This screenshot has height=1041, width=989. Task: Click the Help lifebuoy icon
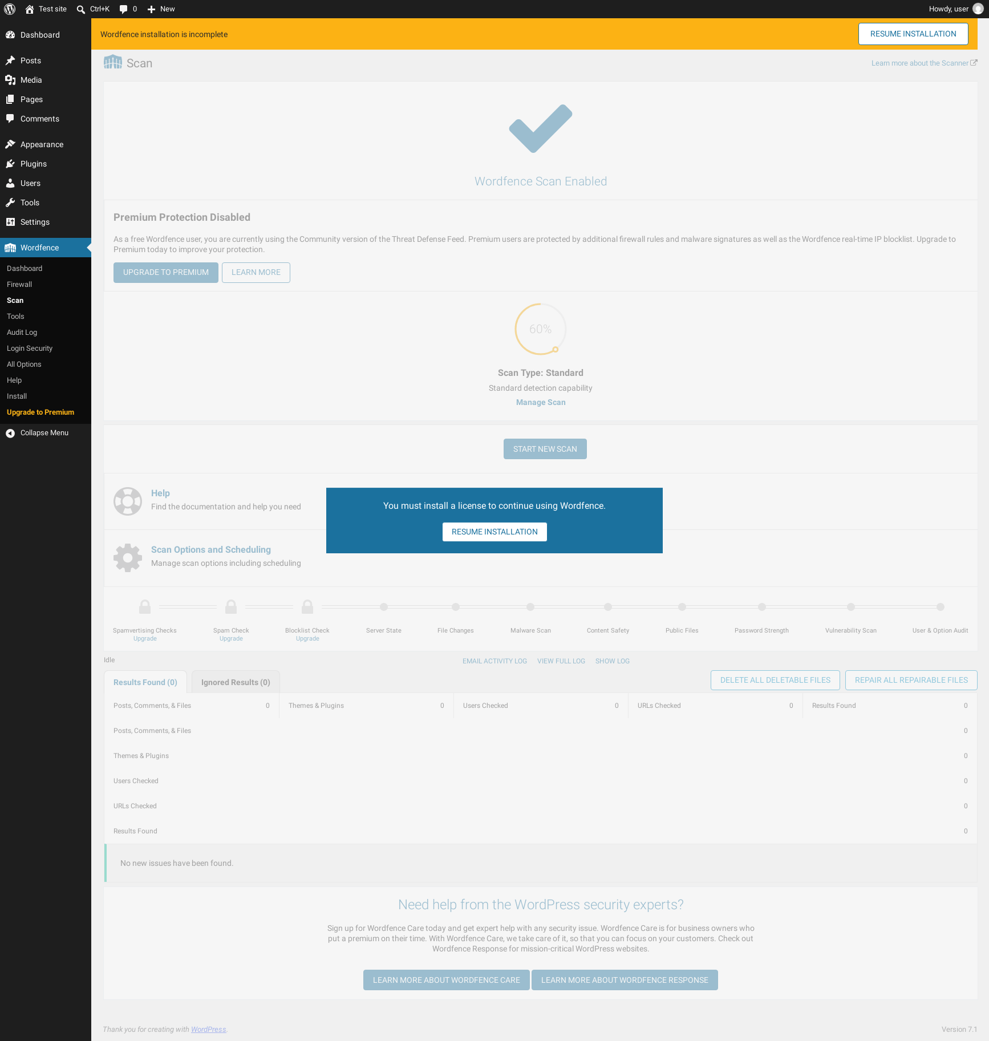point(128,501)
